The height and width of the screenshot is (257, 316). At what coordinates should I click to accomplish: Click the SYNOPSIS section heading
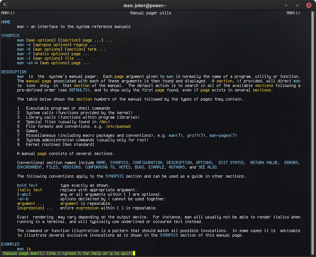tap(10, 36)
